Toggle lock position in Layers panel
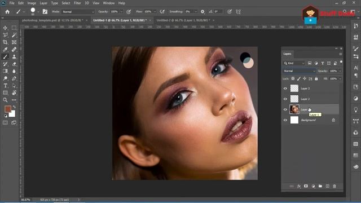Viewport: 361px width, 203px height. pos(305,79)
